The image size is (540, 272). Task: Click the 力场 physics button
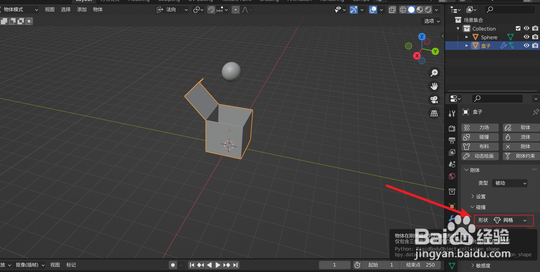[x=480, y=128]
